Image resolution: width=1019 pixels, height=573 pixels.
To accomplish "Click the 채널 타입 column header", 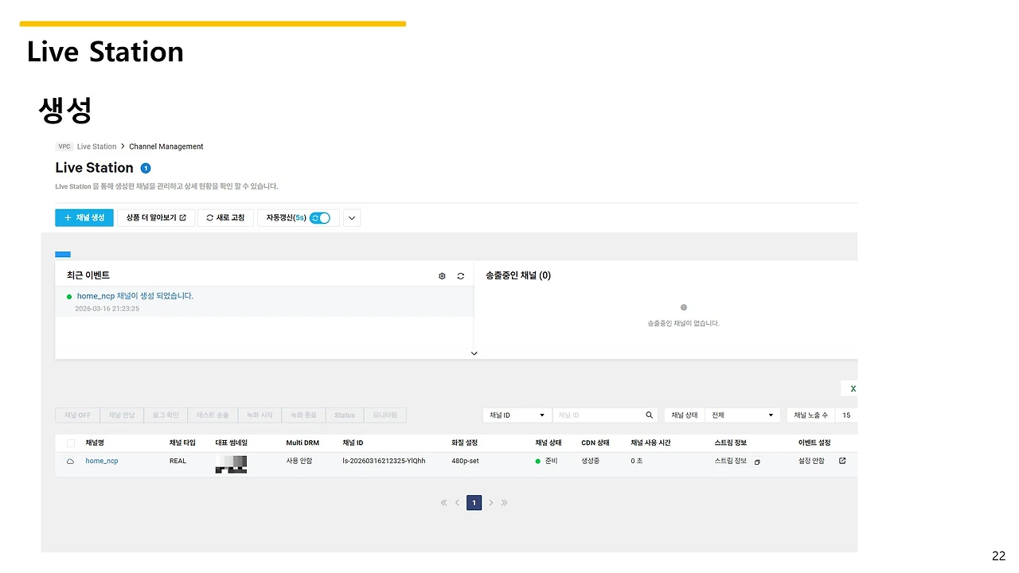I will pos(182,442).
